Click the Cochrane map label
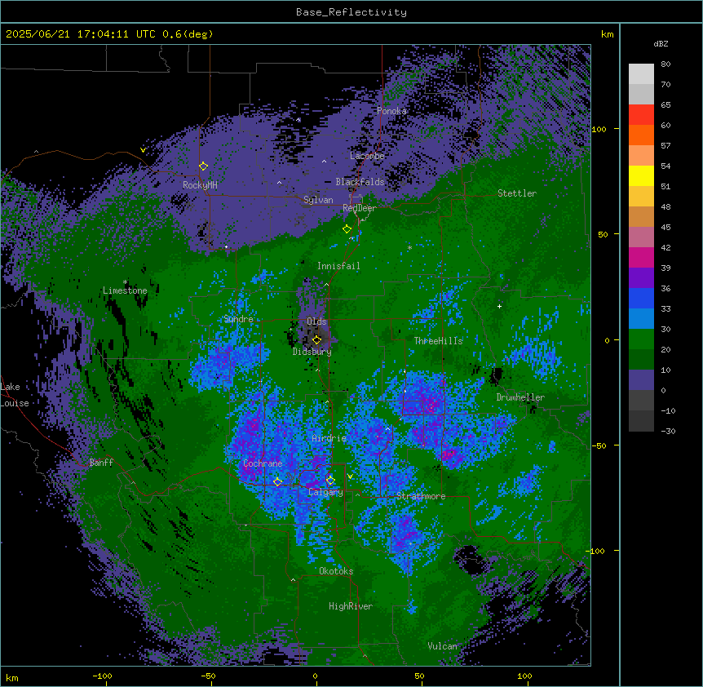The image size is (703, 687). point(263,463)
